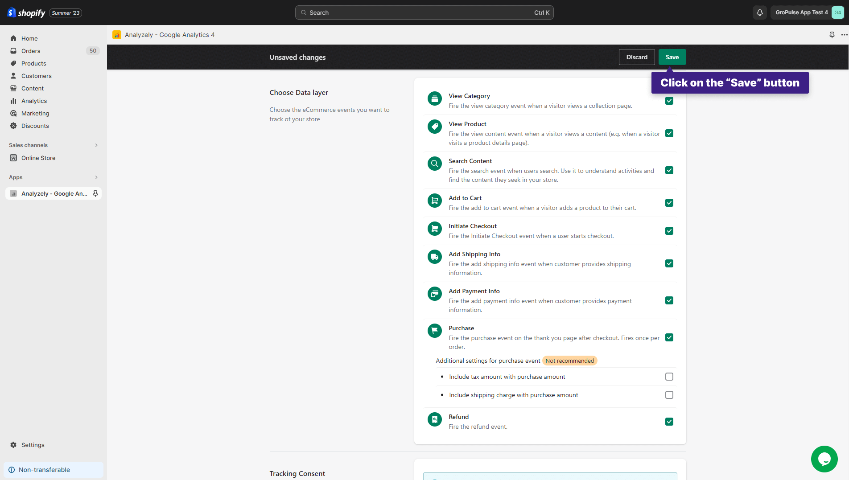Click the Customers person icon
Screen dimensions: 849x480
[x=13, y=76]
